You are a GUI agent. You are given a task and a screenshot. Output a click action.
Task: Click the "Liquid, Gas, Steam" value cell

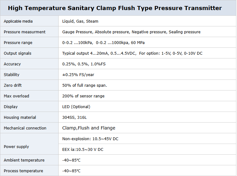tap(80, 21)
